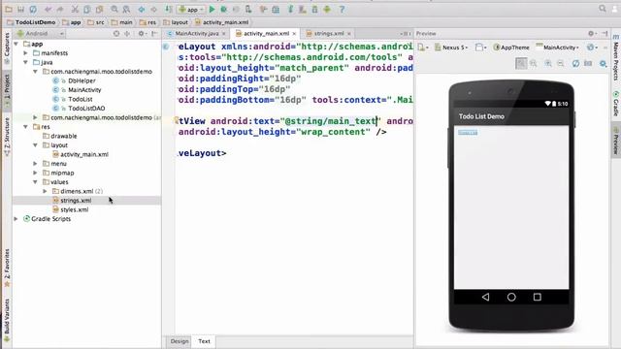
Task: Open the app run configuration dropdown
Action: pyautogui.click(x=191, y=9)
